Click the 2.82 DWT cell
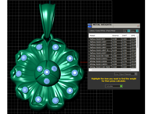The height and width of the screenshot is (114, 152). coord(126,39)
